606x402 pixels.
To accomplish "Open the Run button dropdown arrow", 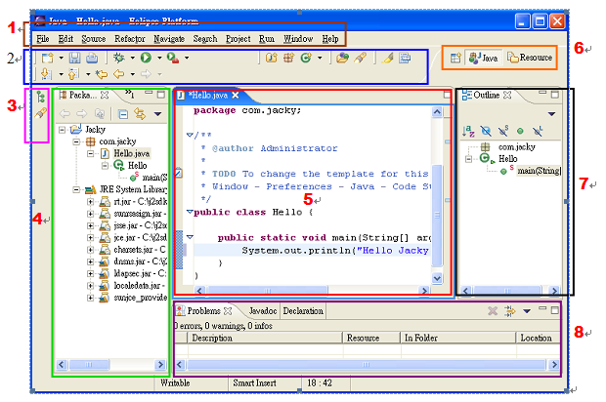I will click(x=159, y=59).
